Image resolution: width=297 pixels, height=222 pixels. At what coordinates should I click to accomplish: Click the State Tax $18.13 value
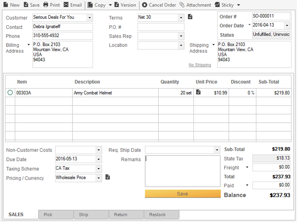pyautogui.click(x=271, y=158)
